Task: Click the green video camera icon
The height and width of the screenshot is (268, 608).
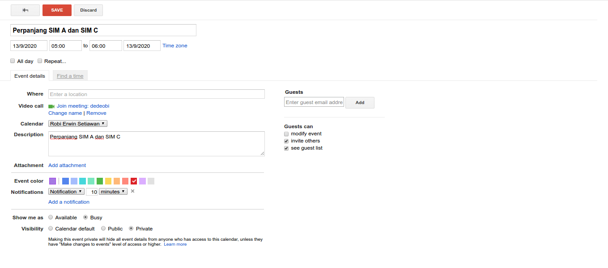Action: point(51,106)
